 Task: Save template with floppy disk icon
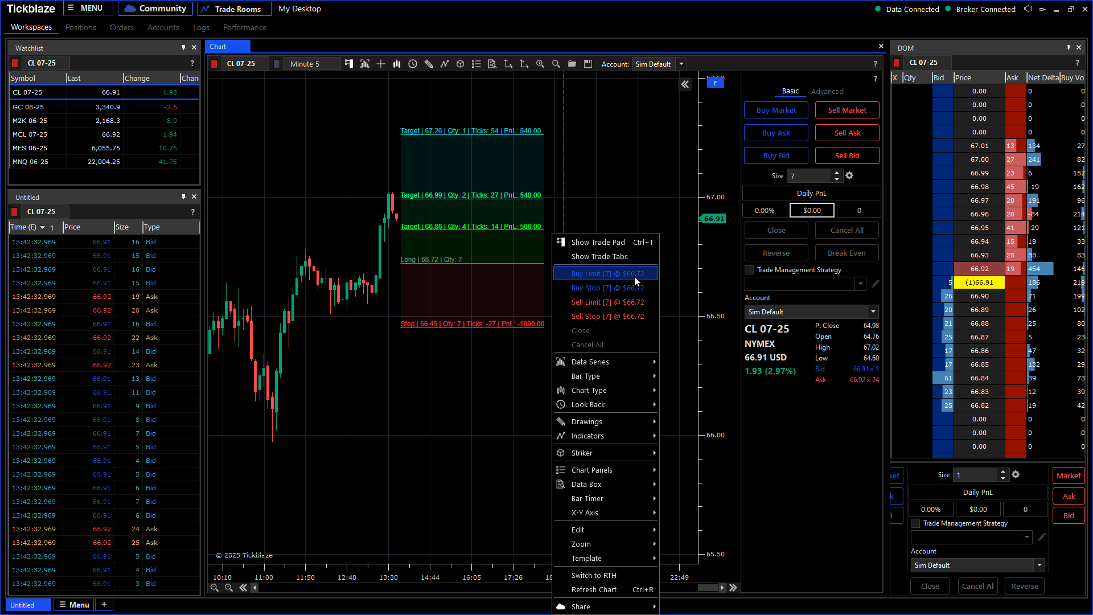[x=588, y=64]
